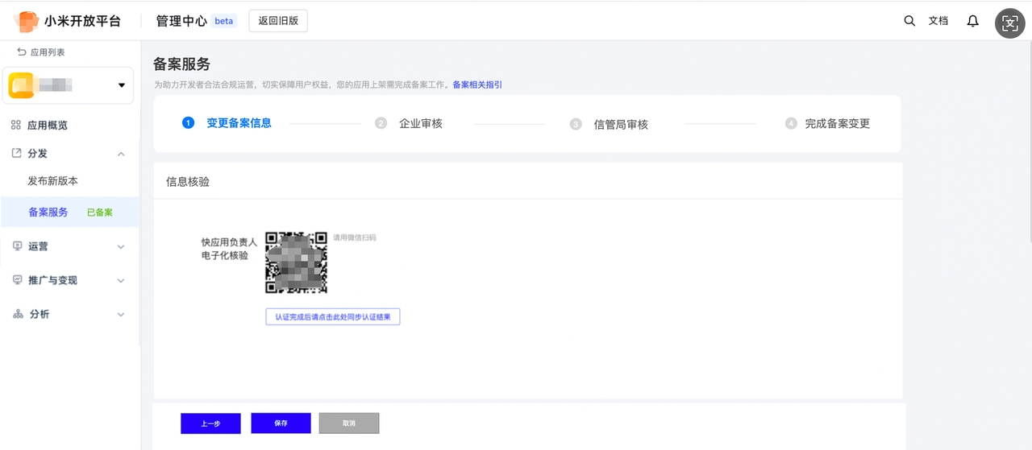The height and width of the screenshot is (450, 1032).
Task: Expand the 分析 section chevron
Action: 121,315
